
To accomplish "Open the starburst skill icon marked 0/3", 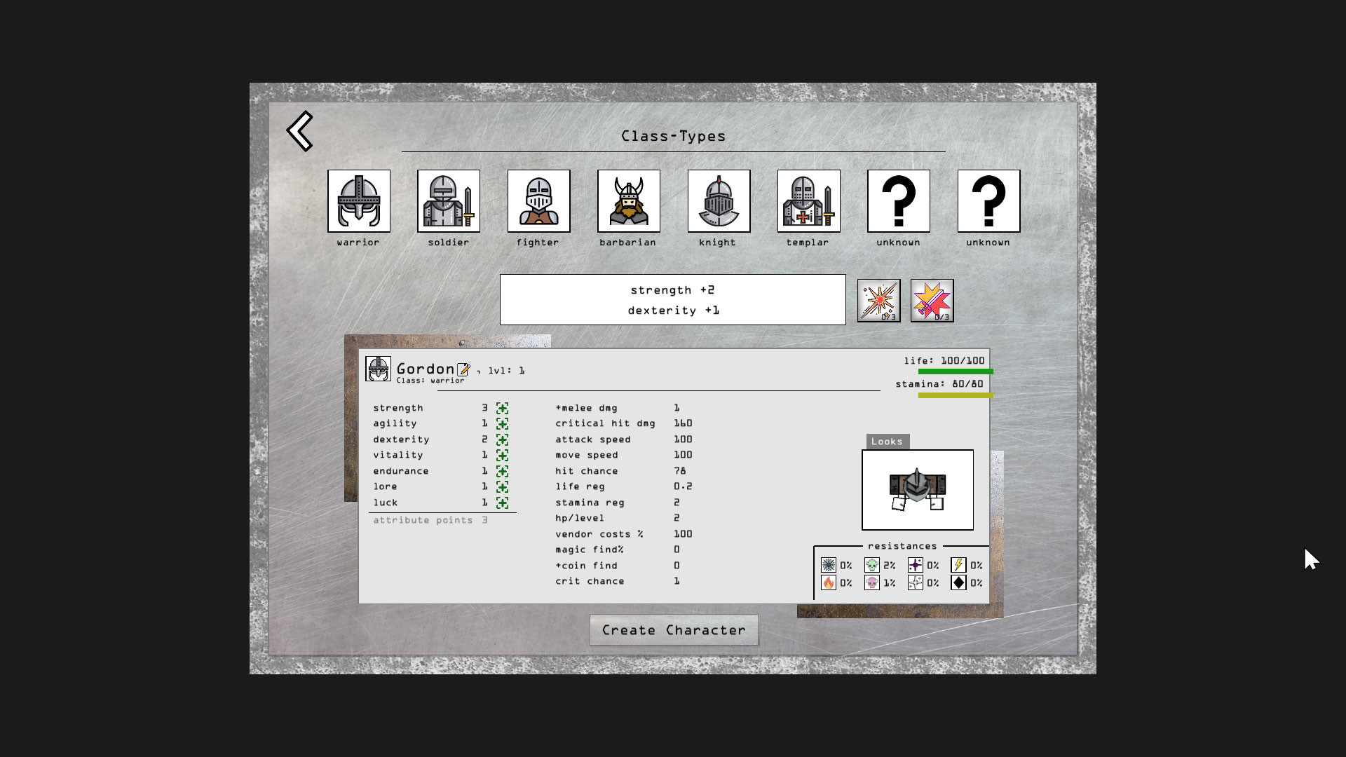I will pos(878,300).
